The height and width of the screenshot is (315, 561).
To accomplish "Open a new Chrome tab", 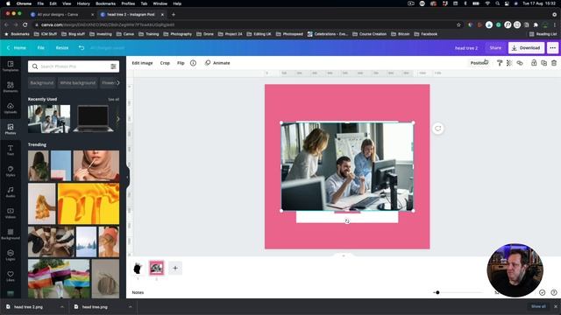I will (x=174, y=15).
